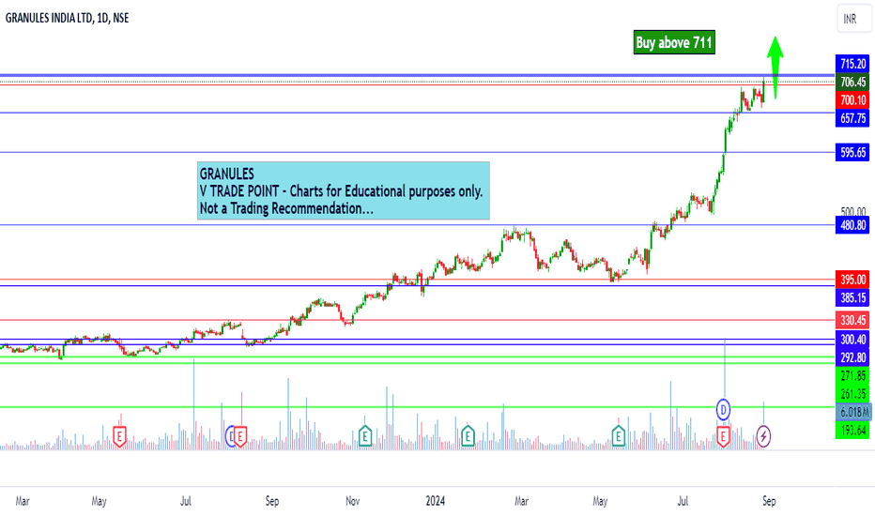Click the green earnings E marker near Nov 2023
Viewport: 875px width, 516px height.
[x=365, y=436]
